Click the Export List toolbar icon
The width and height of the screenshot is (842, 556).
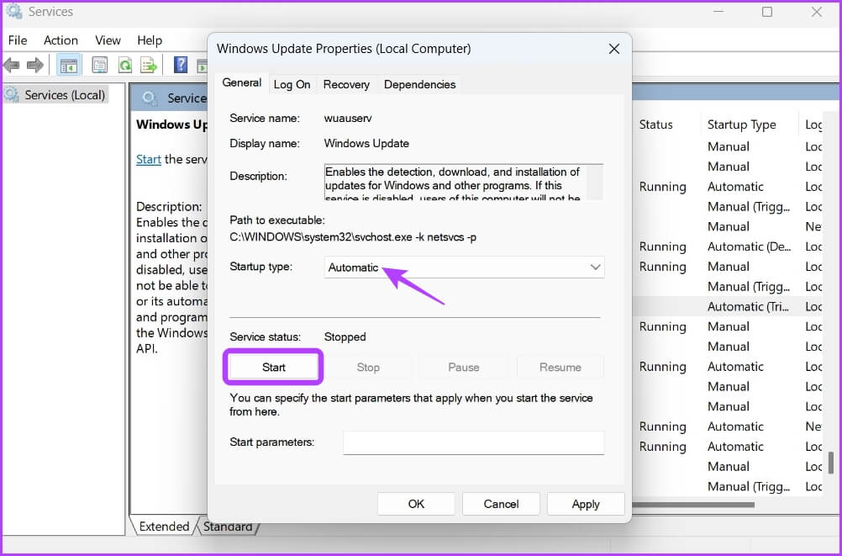pos(149,66)
